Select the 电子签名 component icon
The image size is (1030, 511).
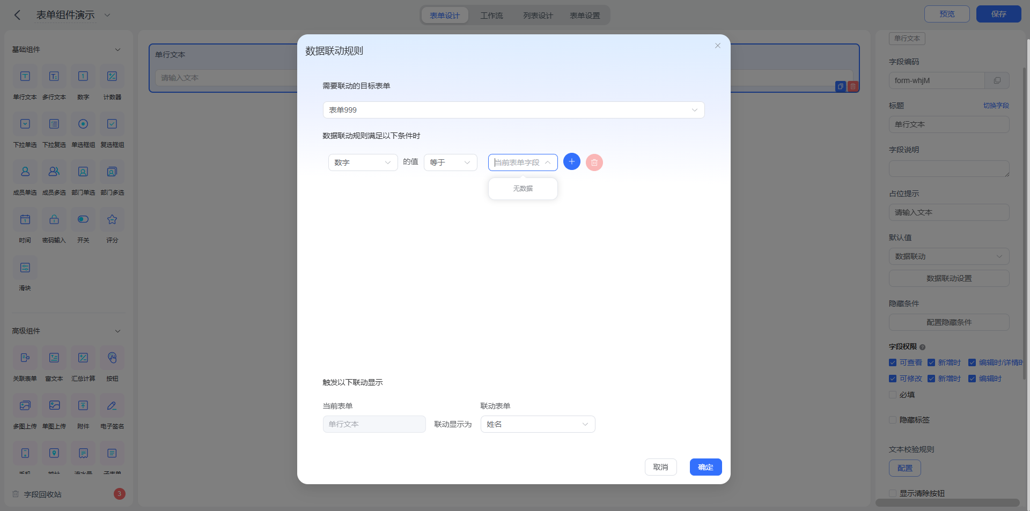click(112, 405)
